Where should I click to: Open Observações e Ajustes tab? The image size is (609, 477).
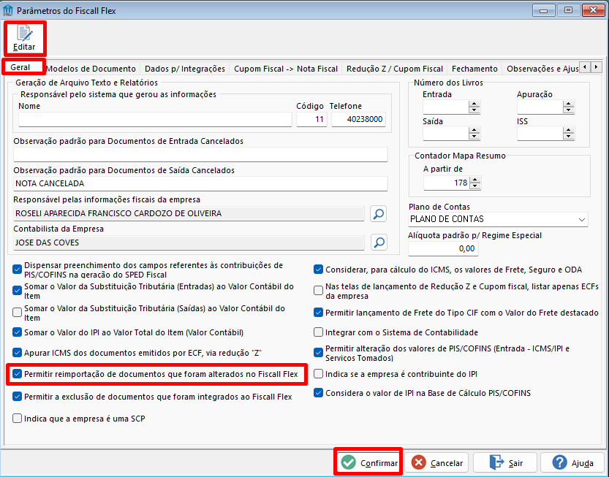point(542,69)
